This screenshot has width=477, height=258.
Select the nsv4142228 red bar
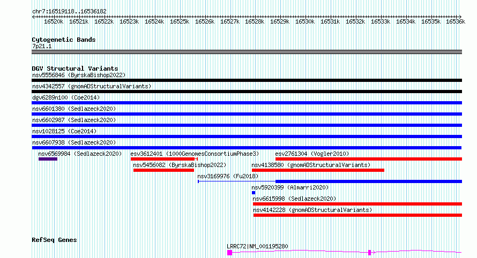[x=358, y=215]
